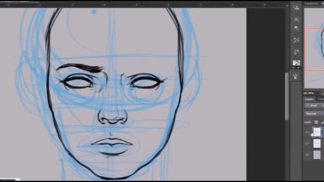Click the scroll-up arrow above the vertical scrollbar
The width and height of the screenshot is (324, 182).
pos(287,6)
